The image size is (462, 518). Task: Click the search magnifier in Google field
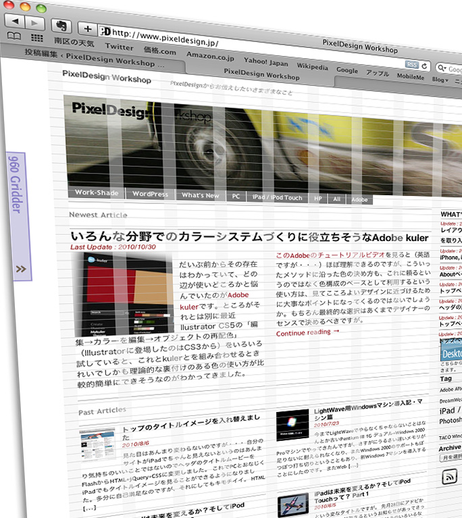tap(442, 68)
